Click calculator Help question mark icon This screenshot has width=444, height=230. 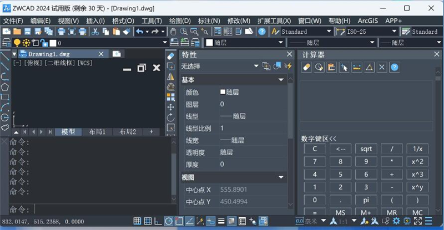click(x=395, y=67)
